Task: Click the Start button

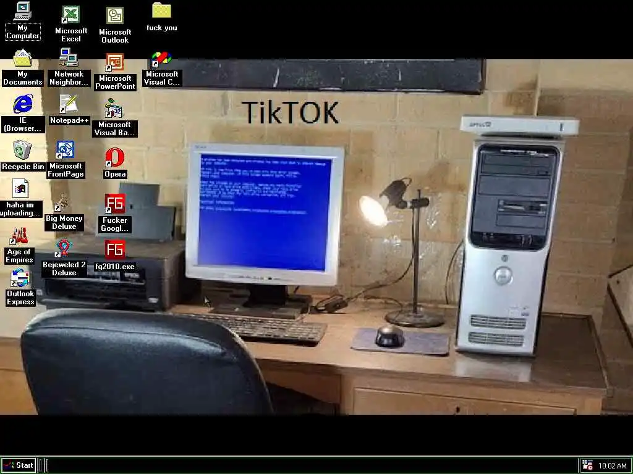Action: [18, 465]
